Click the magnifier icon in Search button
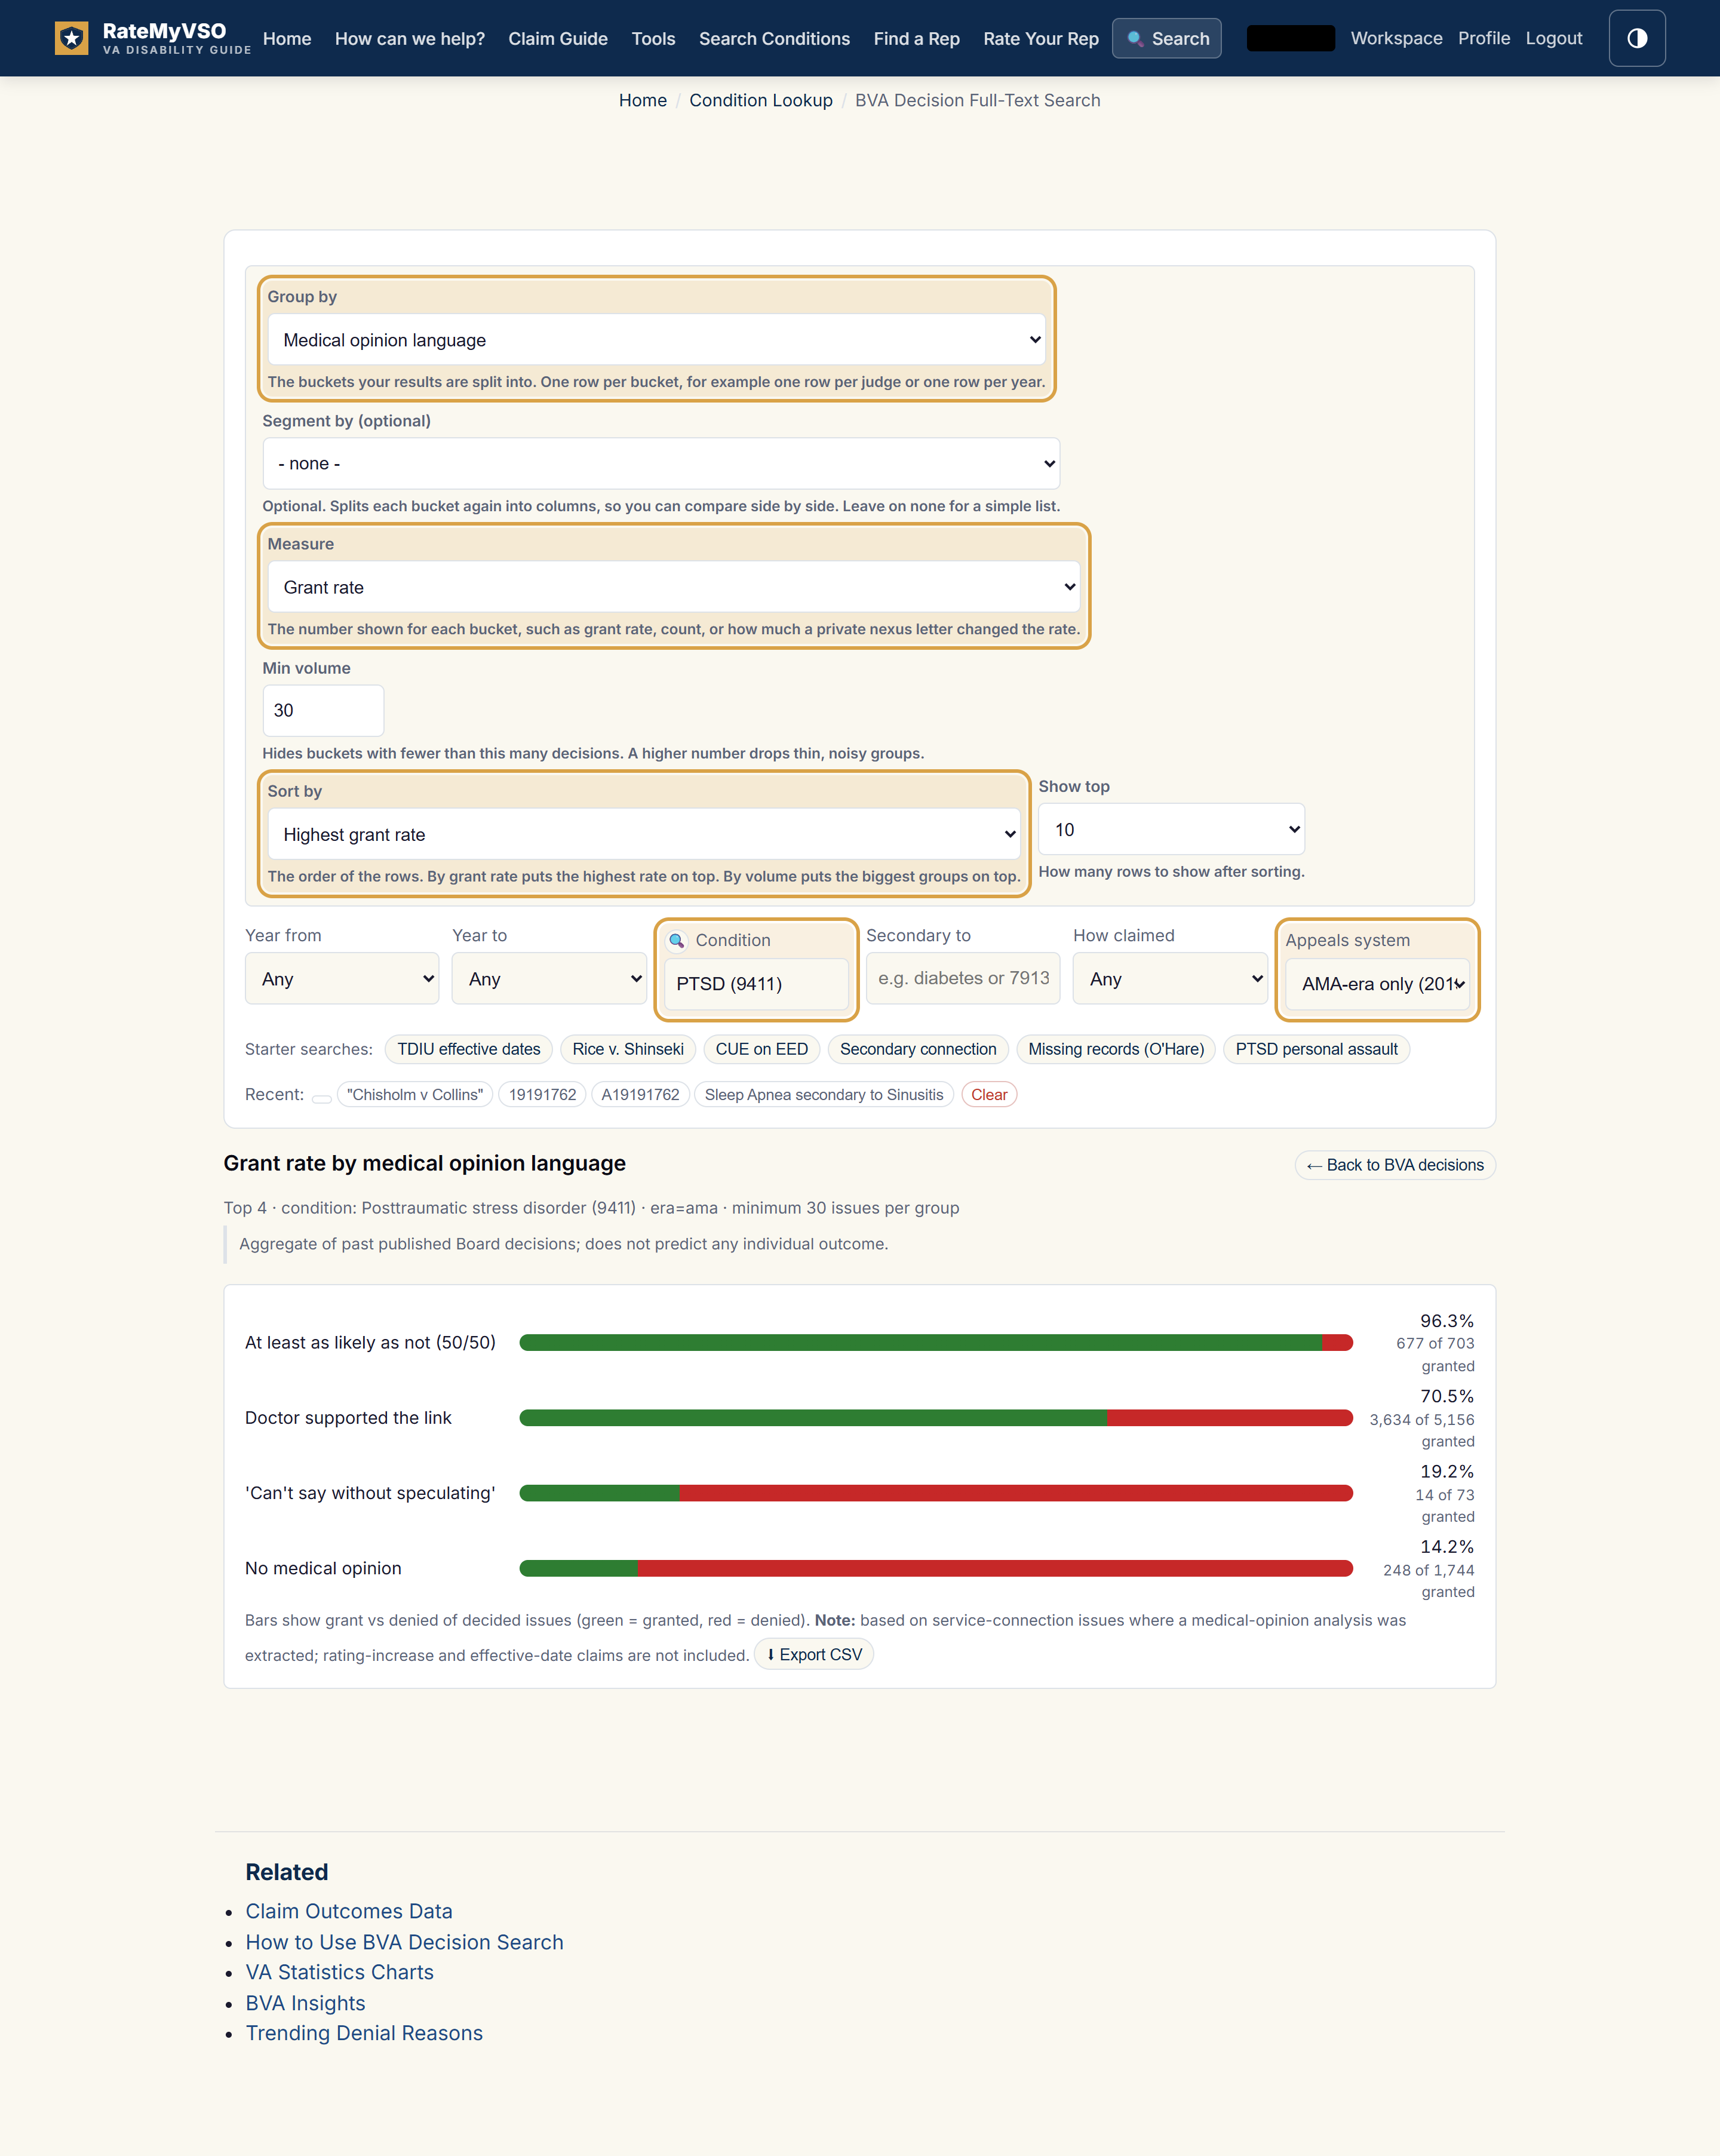The image size is (1720, 2156). click(x=1135, y=39)
